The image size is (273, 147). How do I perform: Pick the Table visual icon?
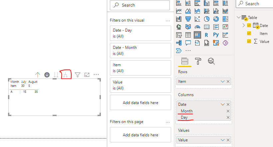pyautogui.click(x=188, y=35)
